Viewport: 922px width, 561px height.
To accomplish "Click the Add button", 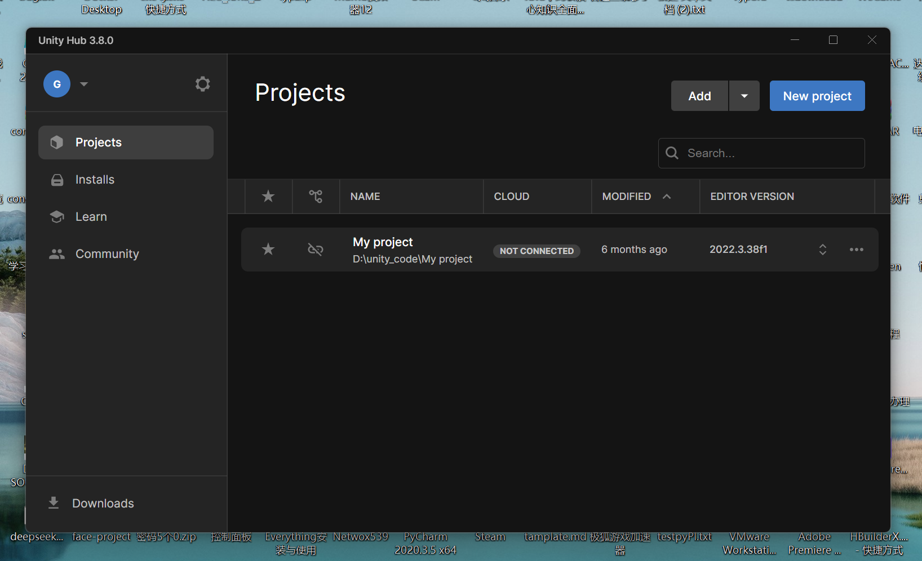I will coord(699,96).
